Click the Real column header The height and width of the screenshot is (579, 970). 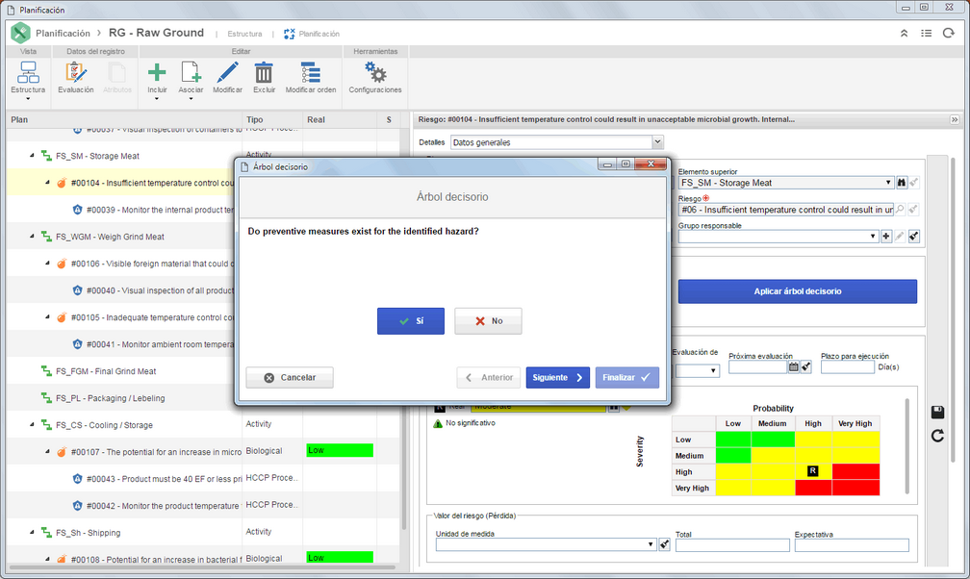coord(340,119)
